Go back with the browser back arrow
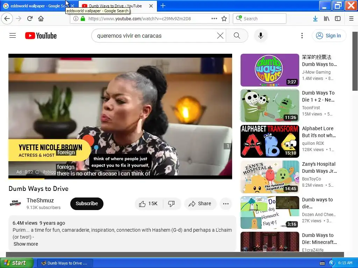 point(7,18)
